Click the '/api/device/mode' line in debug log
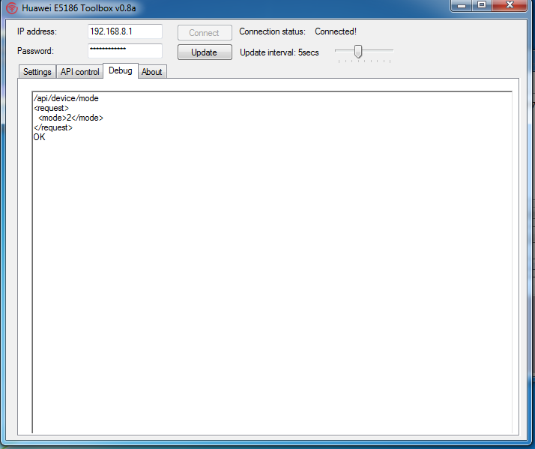Image resolution: width=535 pixels, height=449 pixels. 66,98
